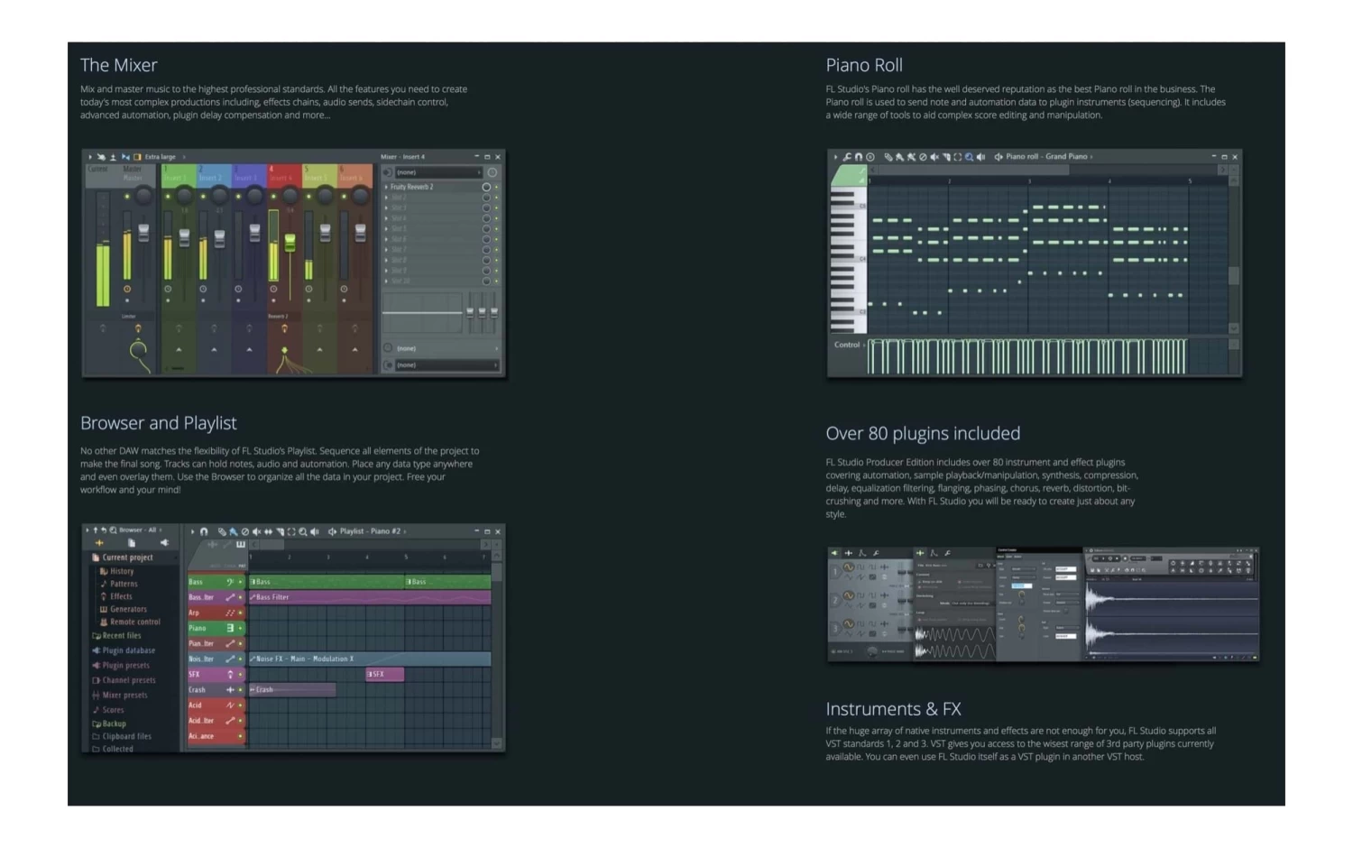Mute the Insert 4 mixer track
Screen dimensions: 1353x848
(273, 196)
